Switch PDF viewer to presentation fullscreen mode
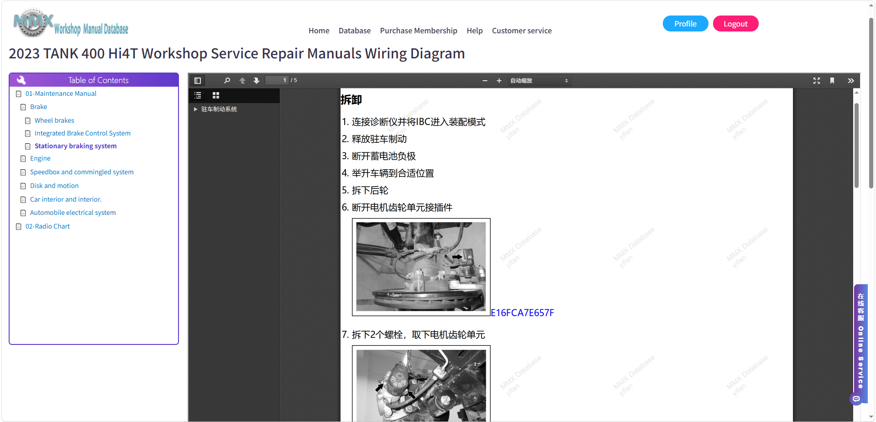This screenshot has width=876, height=422. click(817, 81)
